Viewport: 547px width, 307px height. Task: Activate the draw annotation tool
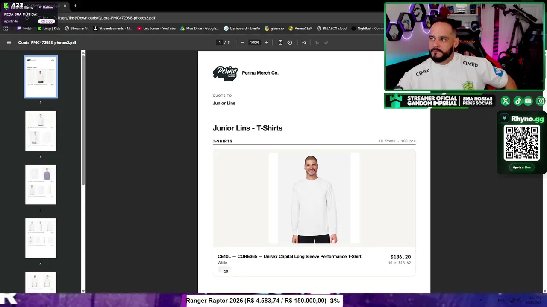point(304,43)
